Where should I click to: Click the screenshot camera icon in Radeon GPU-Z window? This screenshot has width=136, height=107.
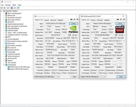(118, 20)
